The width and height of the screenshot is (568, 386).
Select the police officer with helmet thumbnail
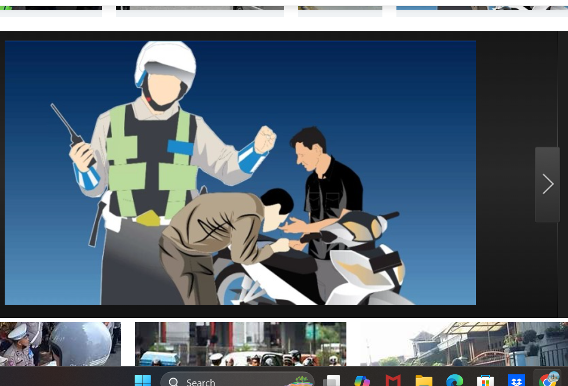[60, 344]
